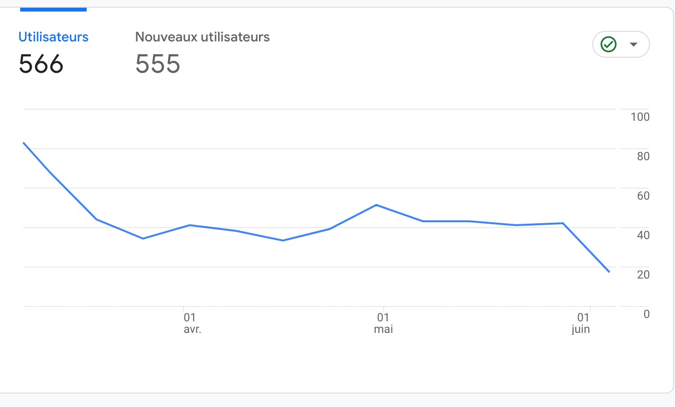The width and height of the screenshot is (675, 407).
Task: Click the chart line's final lowest point
Action: pos(609,272)
